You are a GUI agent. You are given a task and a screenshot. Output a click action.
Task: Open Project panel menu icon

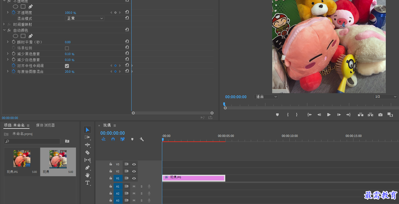[x=28, y=125]
